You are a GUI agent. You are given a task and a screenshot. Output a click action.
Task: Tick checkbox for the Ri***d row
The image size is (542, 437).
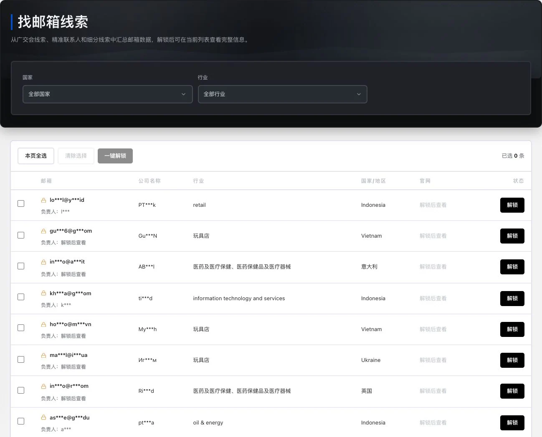21,390
